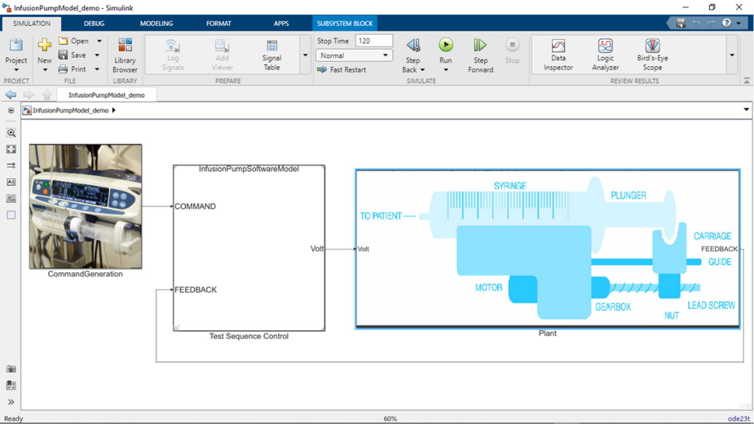Switch to the DEBUG tab
The width and height of the screenshot is (754, 424).
point(94,22)
